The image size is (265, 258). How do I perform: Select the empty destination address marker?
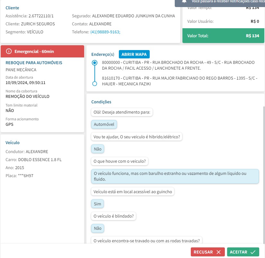point(94,84)
